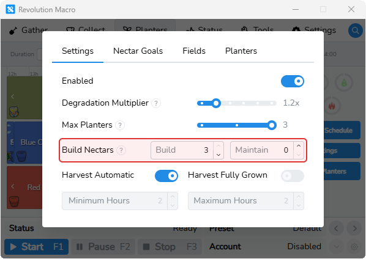The image size is (366, 259).
Task: Toggle Harvest Automatic switch
Action: pyautogui.click(x=166, y=176)
